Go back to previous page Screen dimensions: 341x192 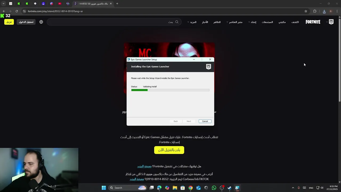(x=4, y=11)
